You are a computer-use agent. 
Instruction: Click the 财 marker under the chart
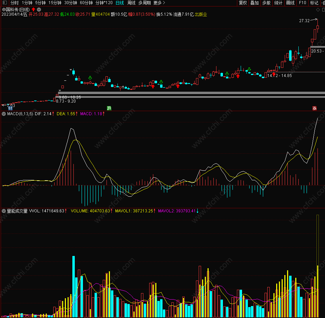(10, 108)
